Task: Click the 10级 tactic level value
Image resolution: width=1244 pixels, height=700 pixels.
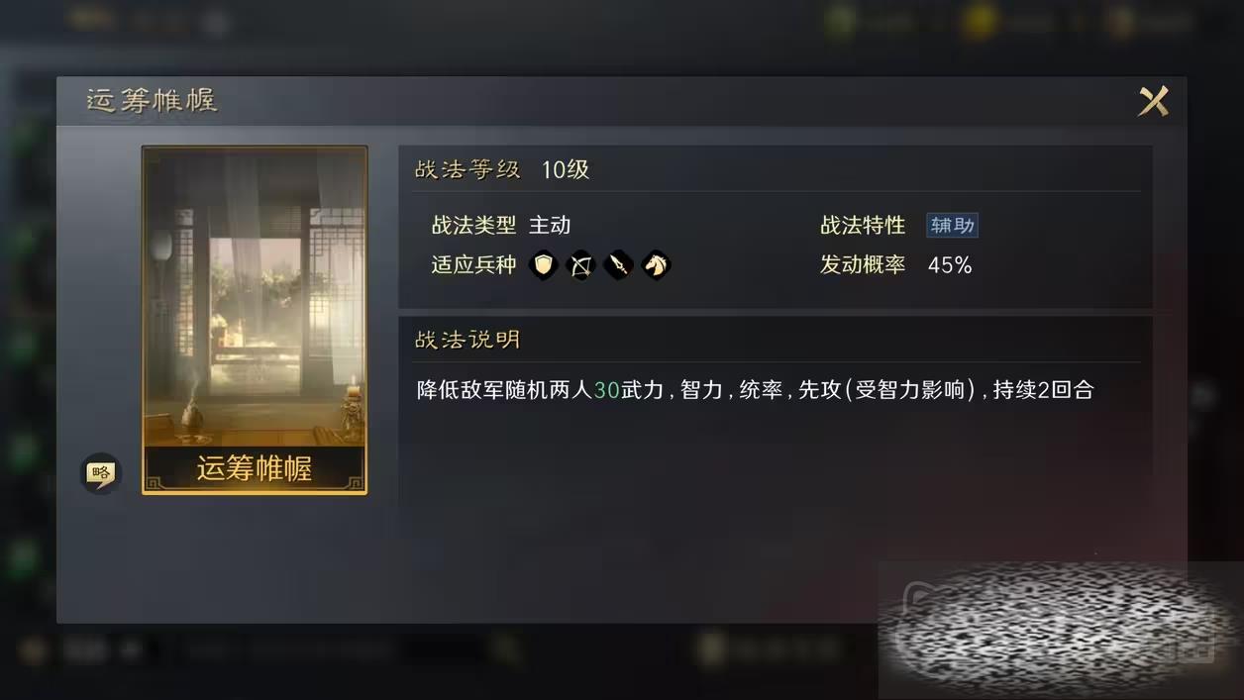Action: (x=565, y=169)
